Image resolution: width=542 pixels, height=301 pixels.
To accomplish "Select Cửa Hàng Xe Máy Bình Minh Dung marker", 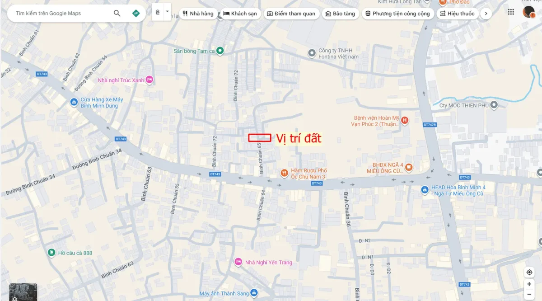I will pos(74,103).
